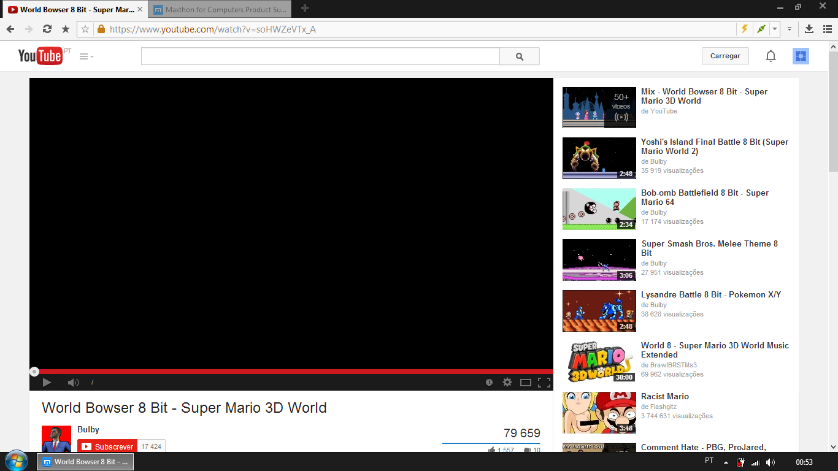Open the World 8 Music Extended thumbnail
838x471 pixels.
[x=599, y=362]
